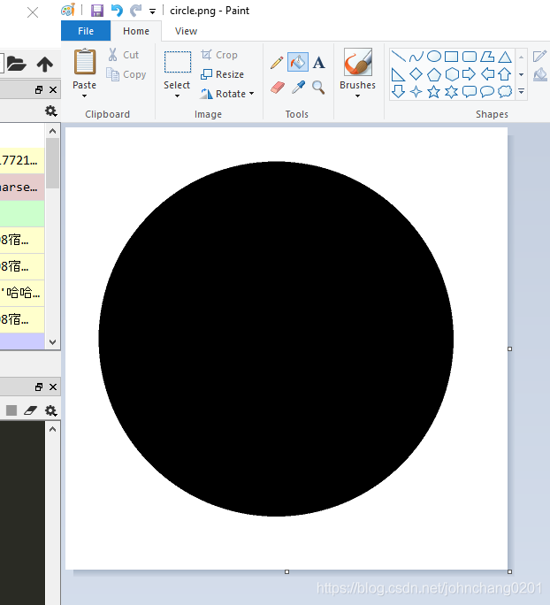Image resolution: width=550 pixels, height=605 pixels.
Task: Open the File menu tab
Action: (86, 31)
